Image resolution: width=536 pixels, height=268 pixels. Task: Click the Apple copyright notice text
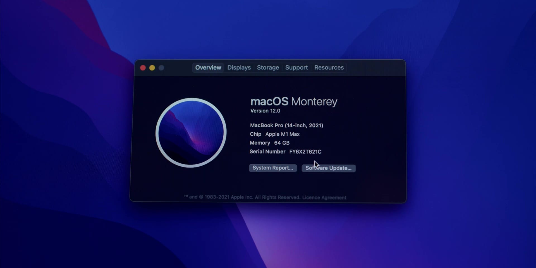click(242, 197)
